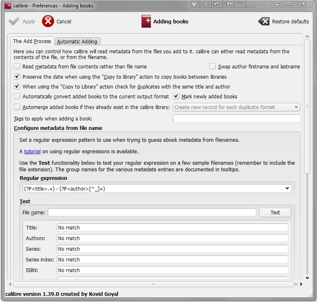
Task: Click the pin icon in the title bar
Action: pos(229,4)
